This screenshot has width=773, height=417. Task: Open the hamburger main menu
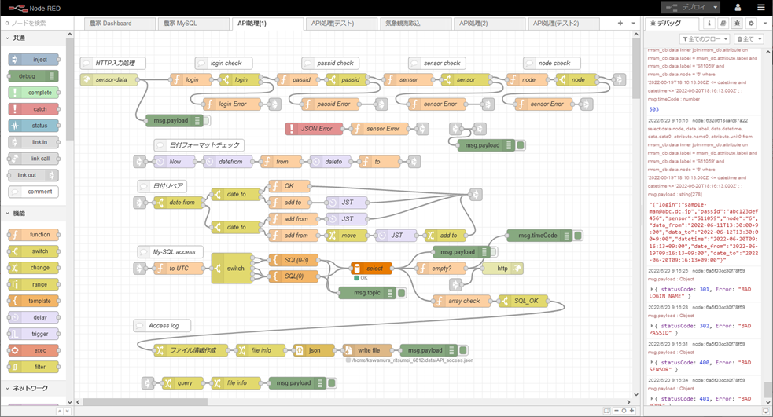coord(760,7)
